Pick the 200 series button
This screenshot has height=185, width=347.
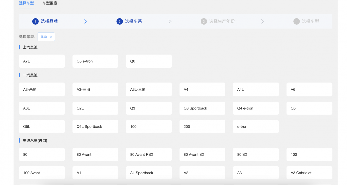(x=202, y=126)
